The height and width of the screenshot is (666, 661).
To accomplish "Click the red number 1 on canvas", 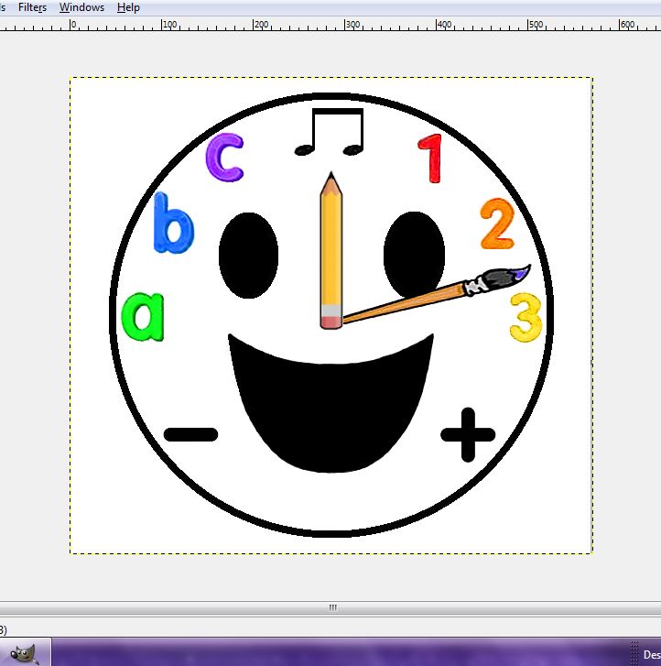I will [431, 158].
